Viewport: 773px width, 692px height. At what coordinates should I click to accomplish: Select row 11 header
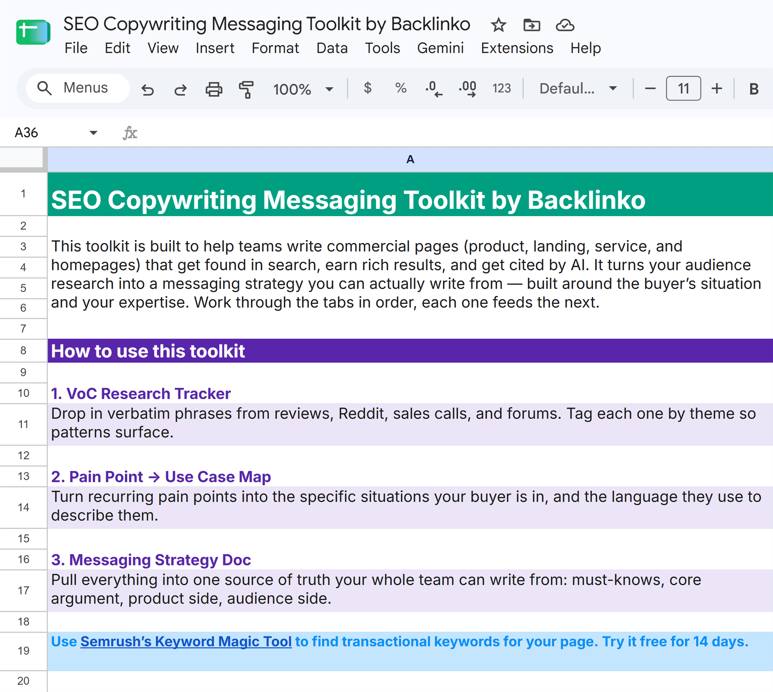click(x=23, y=424)
